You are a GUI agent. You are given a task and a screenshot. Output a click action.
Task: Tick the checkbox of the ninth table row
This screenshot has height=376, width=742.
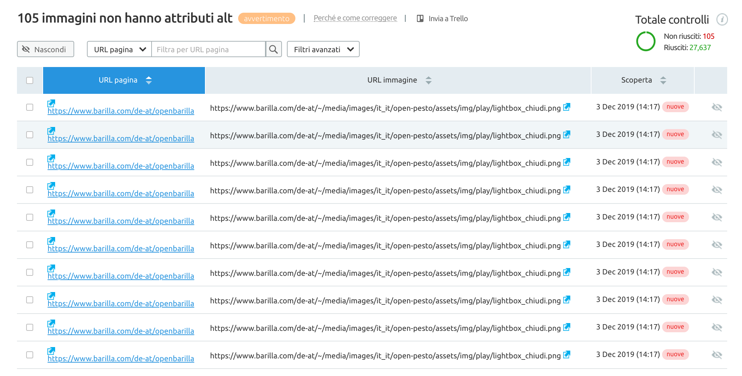pyautogui.click(x=30, y=327)
